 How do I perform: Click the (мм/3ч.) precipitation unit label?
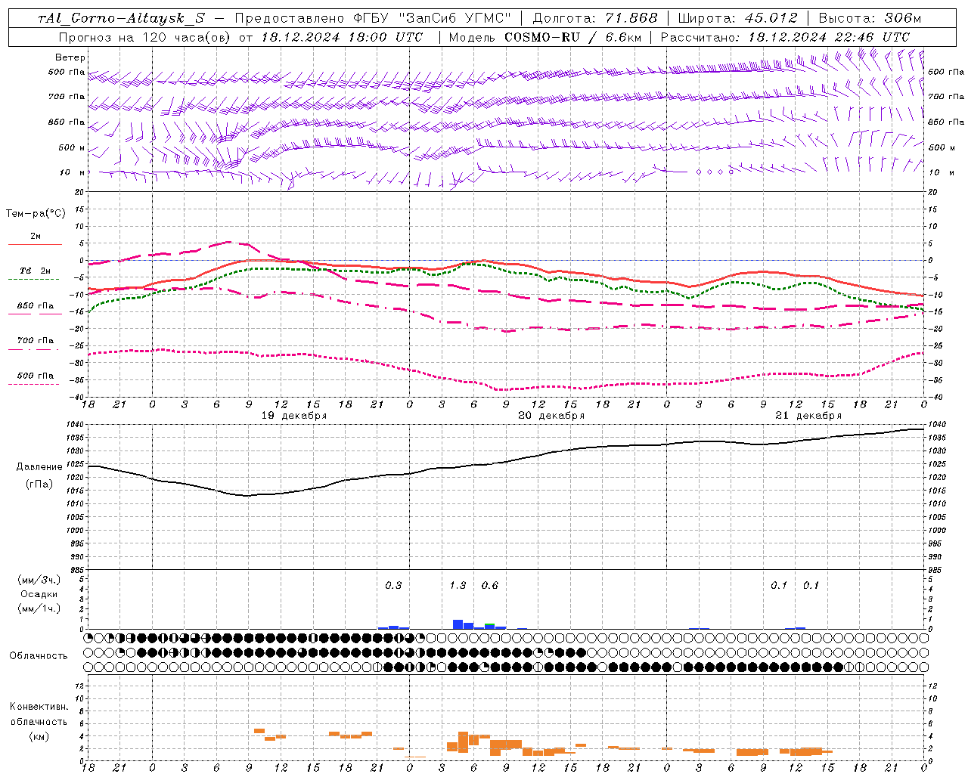[x=39, y=580]
